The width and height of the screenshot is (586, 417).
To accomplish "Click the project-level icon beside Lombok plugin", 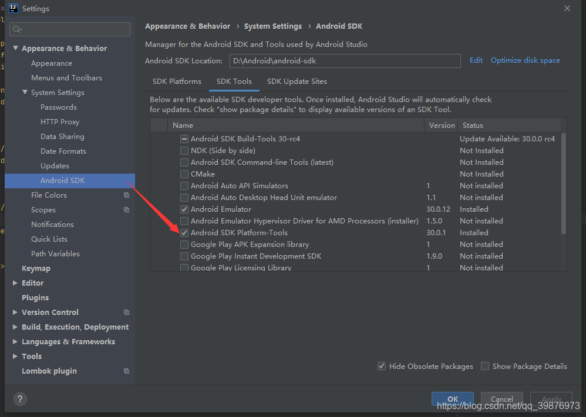I will coord(127,371).
